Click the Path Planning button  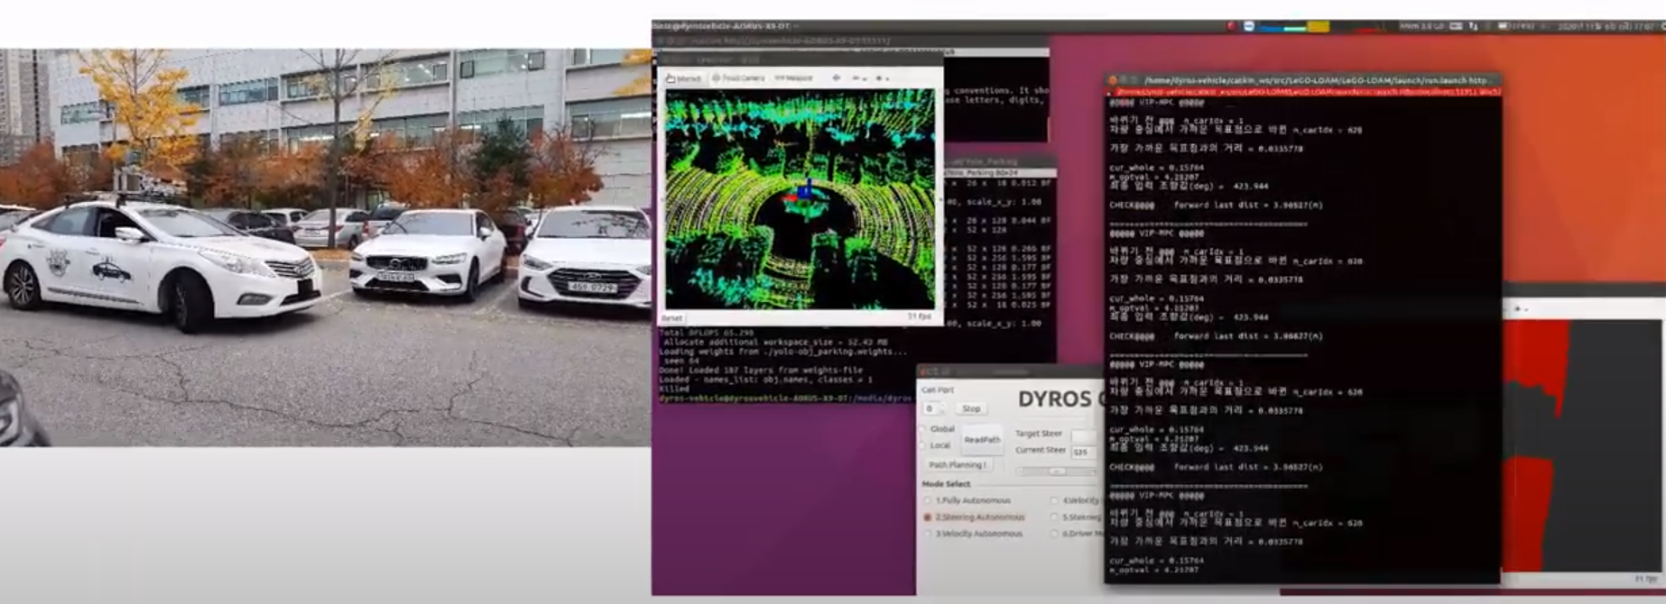[957, 465]
